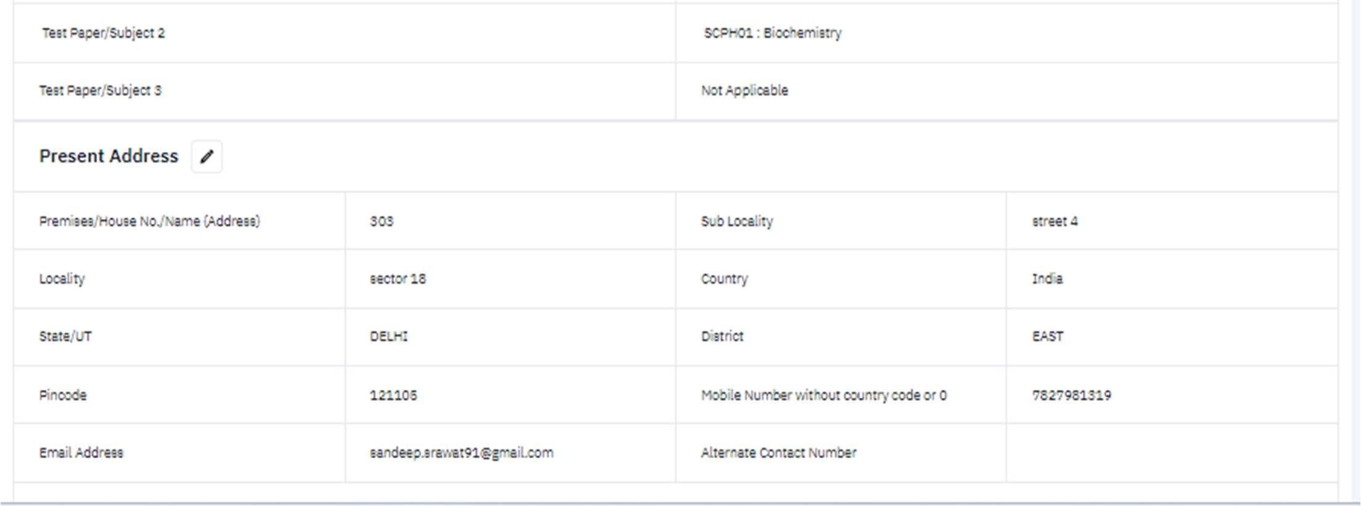Screen dimensions: 1361x506
Task: Click the Not Applicable value for Subject 3
Action: click(x=744, y=90)
